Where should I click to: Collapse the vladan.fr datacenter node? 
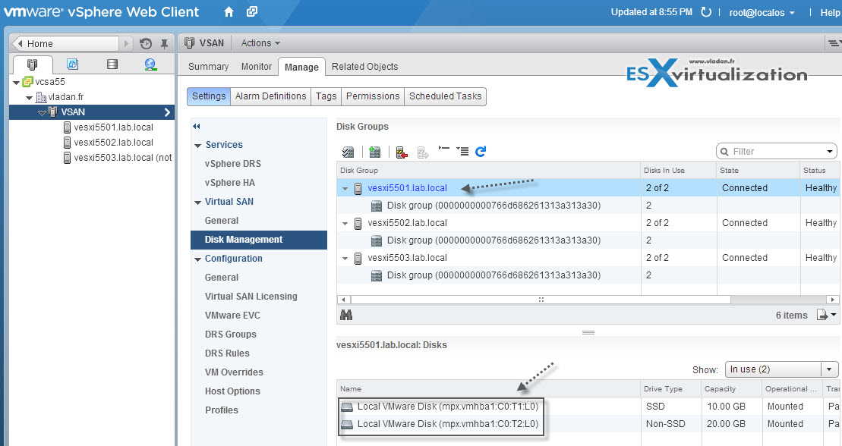(x=29, y=98)
